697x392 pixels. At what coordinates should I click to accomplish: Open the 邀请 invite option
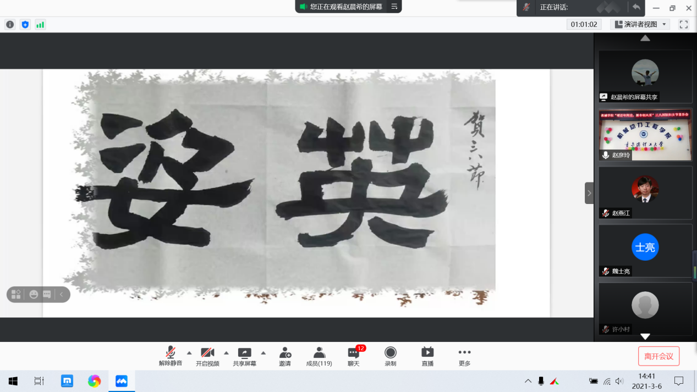(x=284, y=356)
